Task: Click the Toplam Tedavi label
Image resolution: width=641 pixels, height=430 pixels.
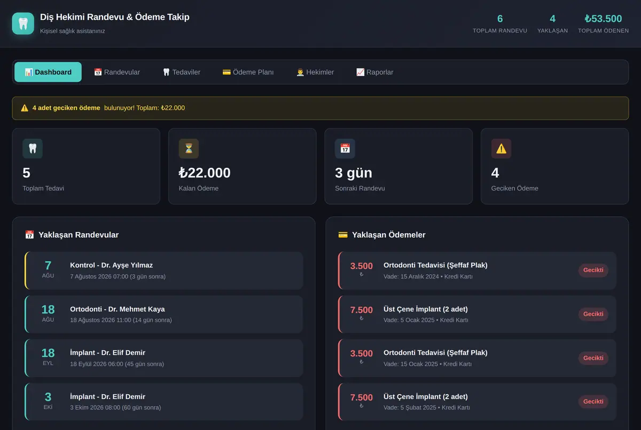Action: tap(43, 188)
